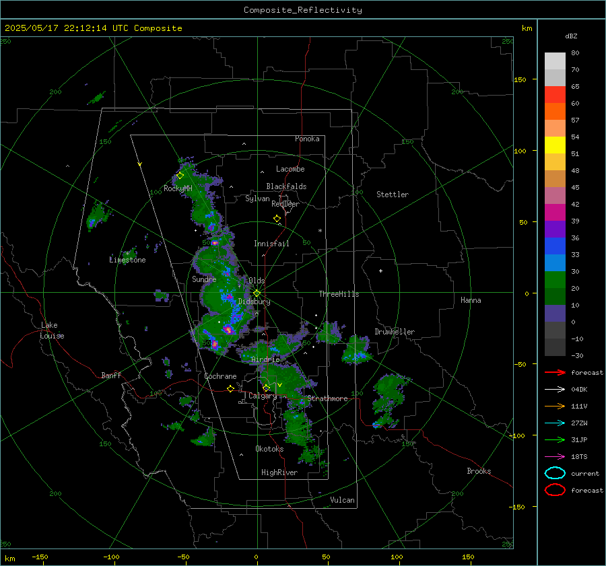Click the Lacombe town label

290,169
